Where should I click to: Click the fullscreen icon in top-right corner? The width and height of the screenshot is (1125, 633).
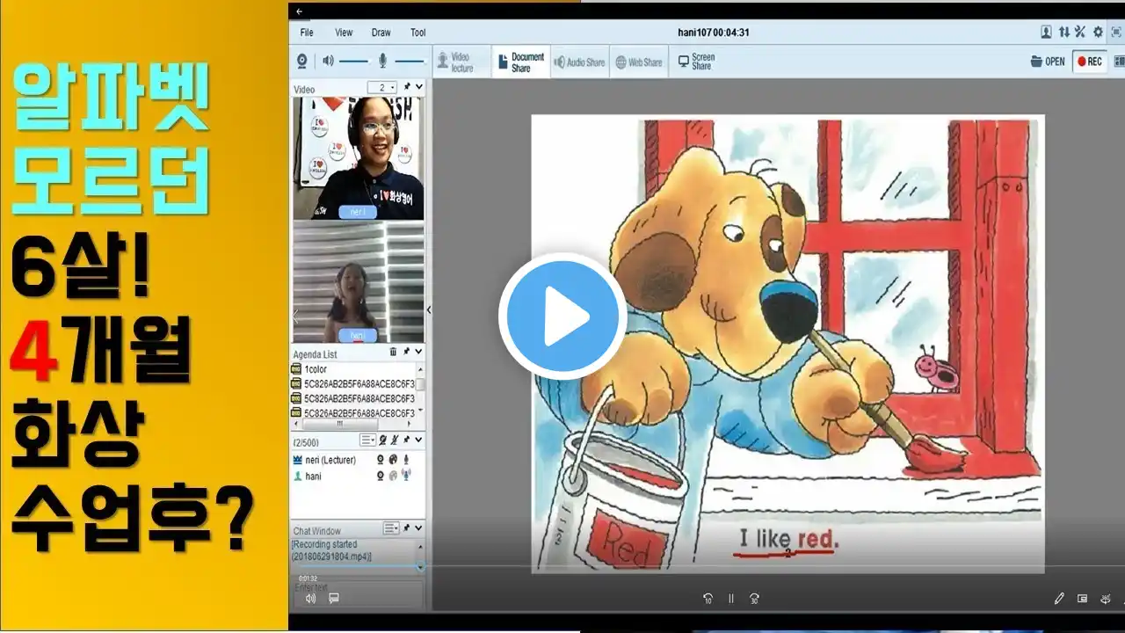coord(1116,32)
